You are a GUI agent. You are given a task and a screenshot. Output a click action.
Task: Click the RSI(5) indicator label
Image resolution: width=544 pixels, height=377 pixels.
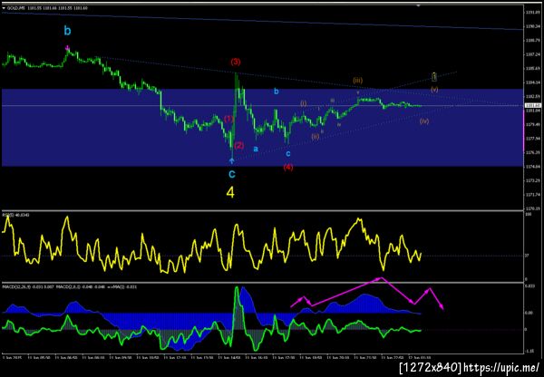coord(16,215)
